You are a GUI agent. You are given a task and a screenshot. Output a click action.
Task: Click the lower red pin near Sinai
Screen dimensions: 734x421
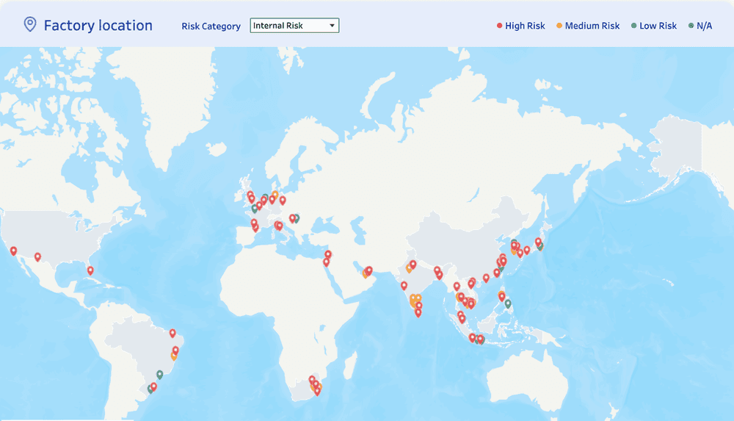[x=327, y=262]
